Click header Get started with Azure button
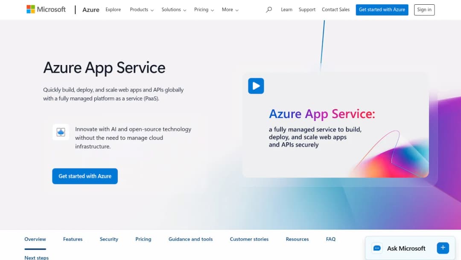The image size is (461, 260). 382,10
